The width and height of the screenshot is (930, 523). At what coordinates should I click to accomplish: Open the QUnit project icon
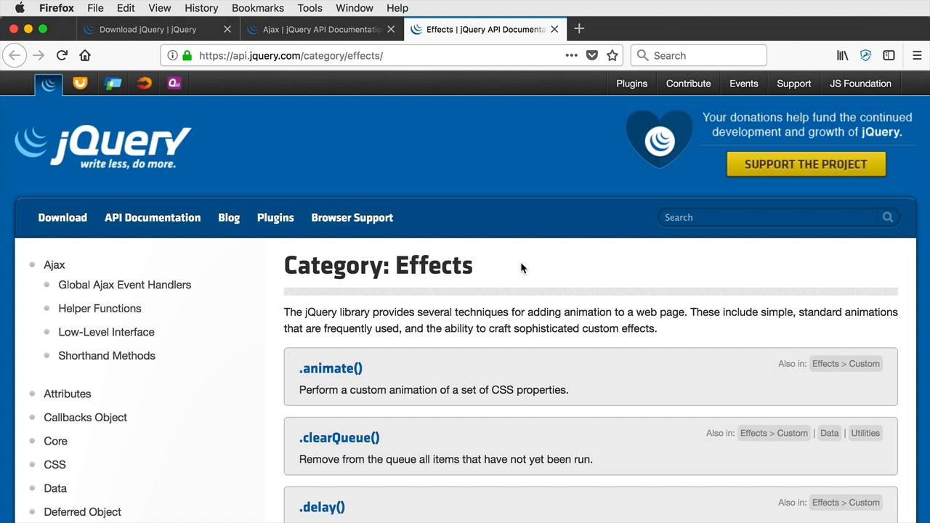[174, 83]
